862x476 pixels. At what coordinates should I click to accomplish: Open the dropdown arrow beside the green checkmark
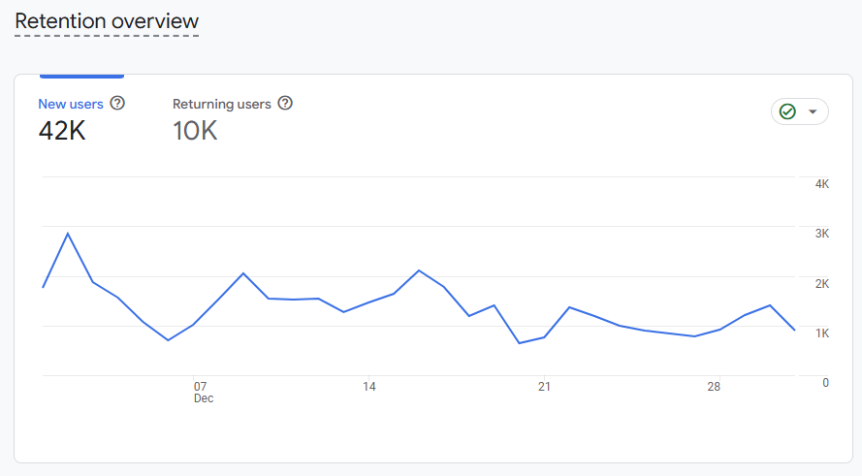click(x=813, y=111)
